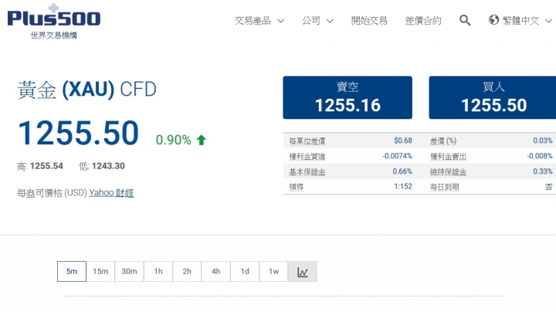The height and width of the screenshot is (312, 556).
Task: Click the 0.66% initial margin value
Action: pyautogui.click(x=402, y=171)
